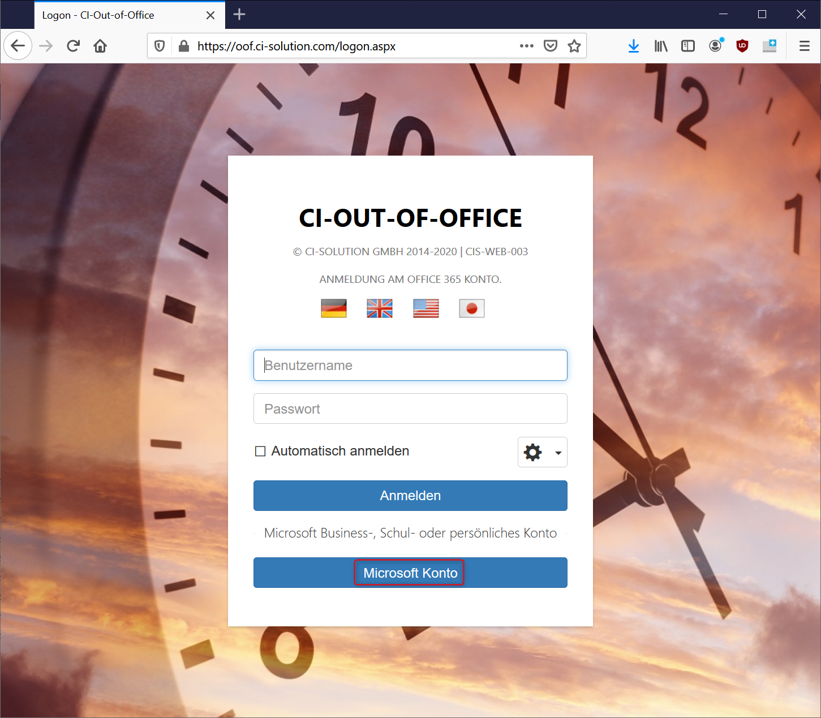Click the CI-OUT-OF-OFFICE heading text
The width and height of the screenshot is (821, 718).
tap(410, 218)
